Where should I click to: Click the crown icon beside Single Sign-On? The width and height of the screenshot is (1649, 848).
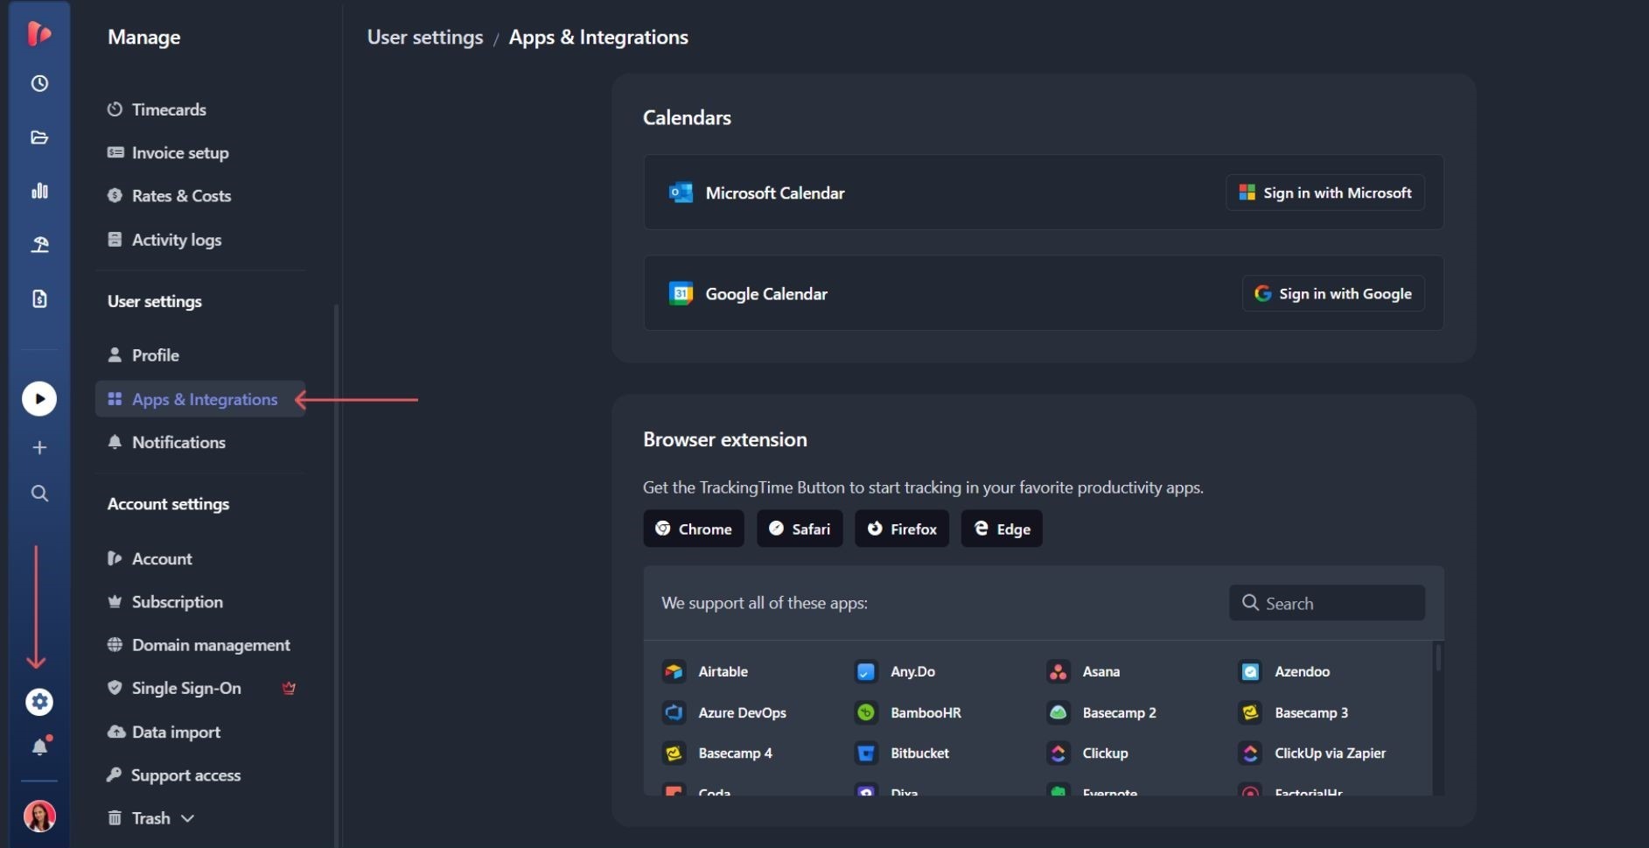289,689
